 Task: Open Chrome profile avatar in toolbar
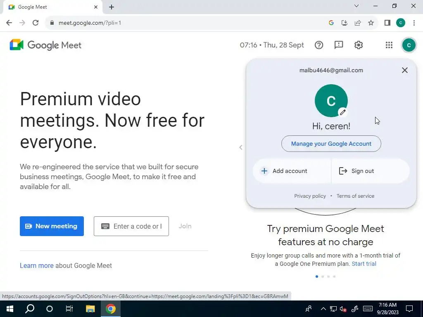pos(401,23)
